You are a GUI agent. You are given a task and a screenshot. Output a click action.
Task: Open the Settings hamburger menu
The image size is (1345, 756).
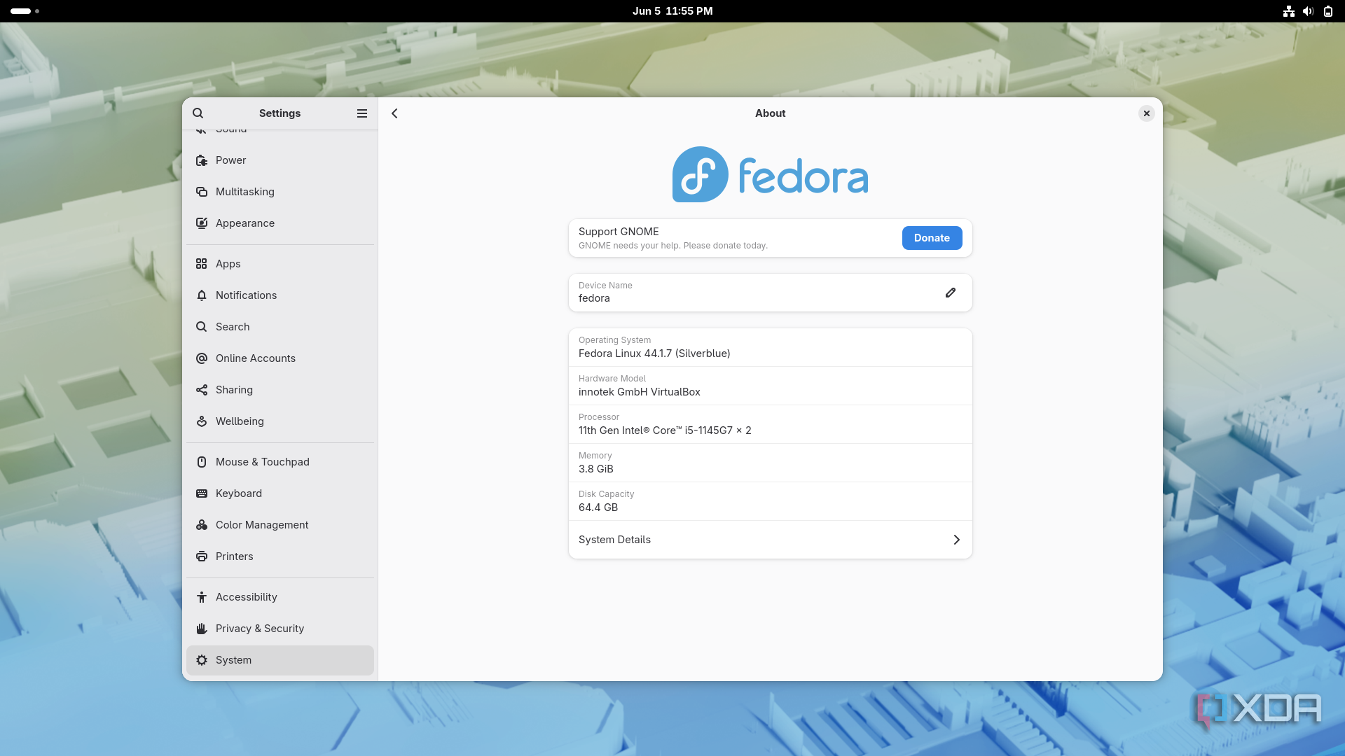(362, 113)
